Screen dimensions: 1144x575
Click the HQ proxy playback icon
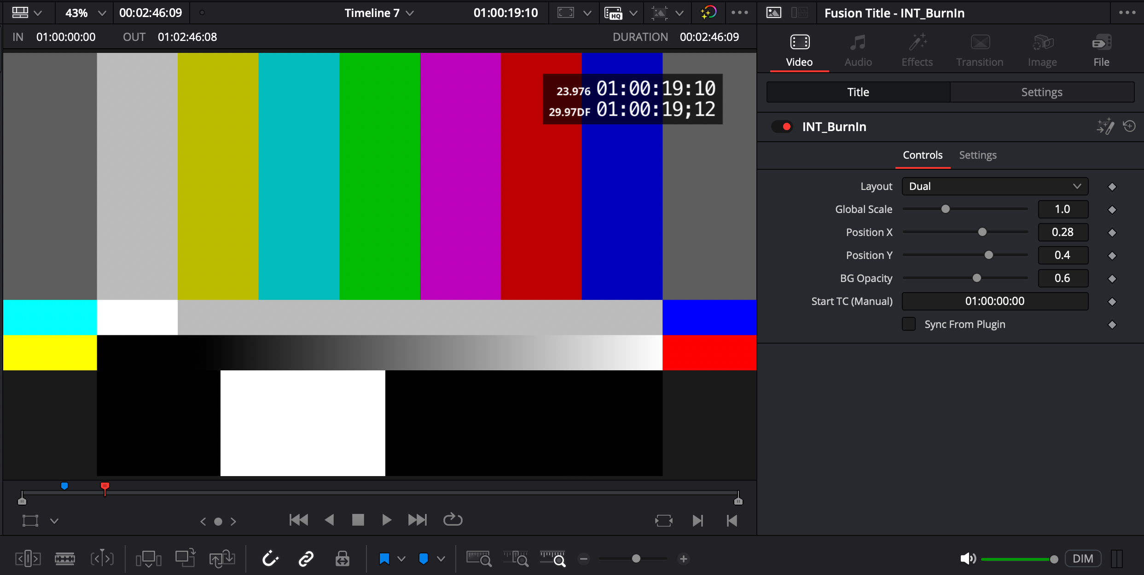[613, 13]
